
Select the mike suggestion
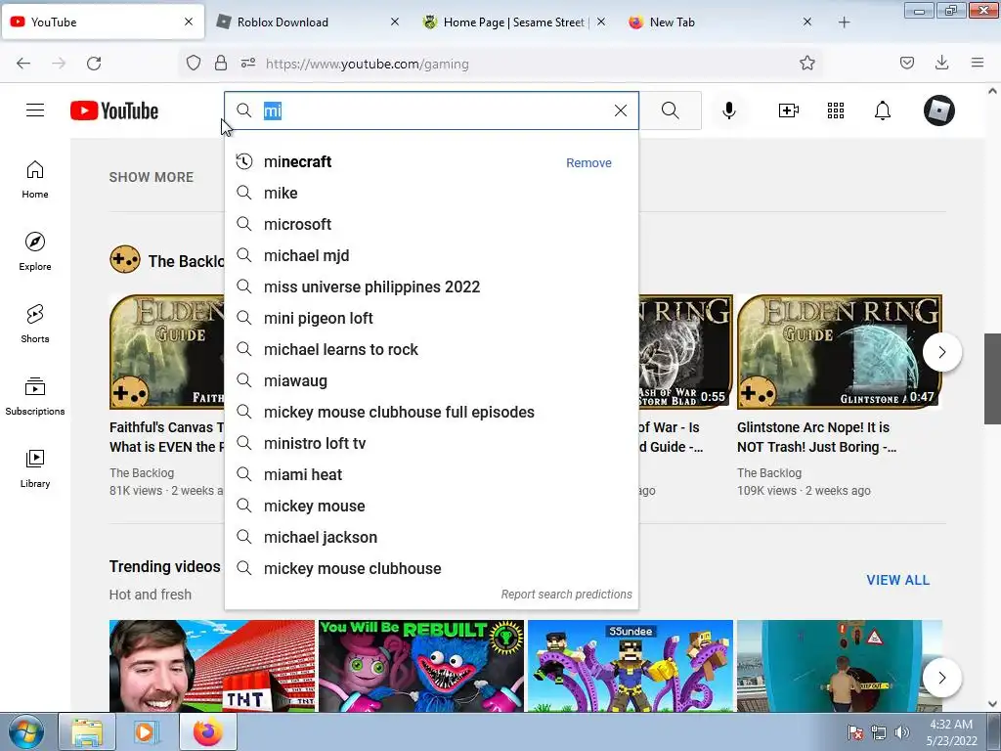[x=431, y=193]
